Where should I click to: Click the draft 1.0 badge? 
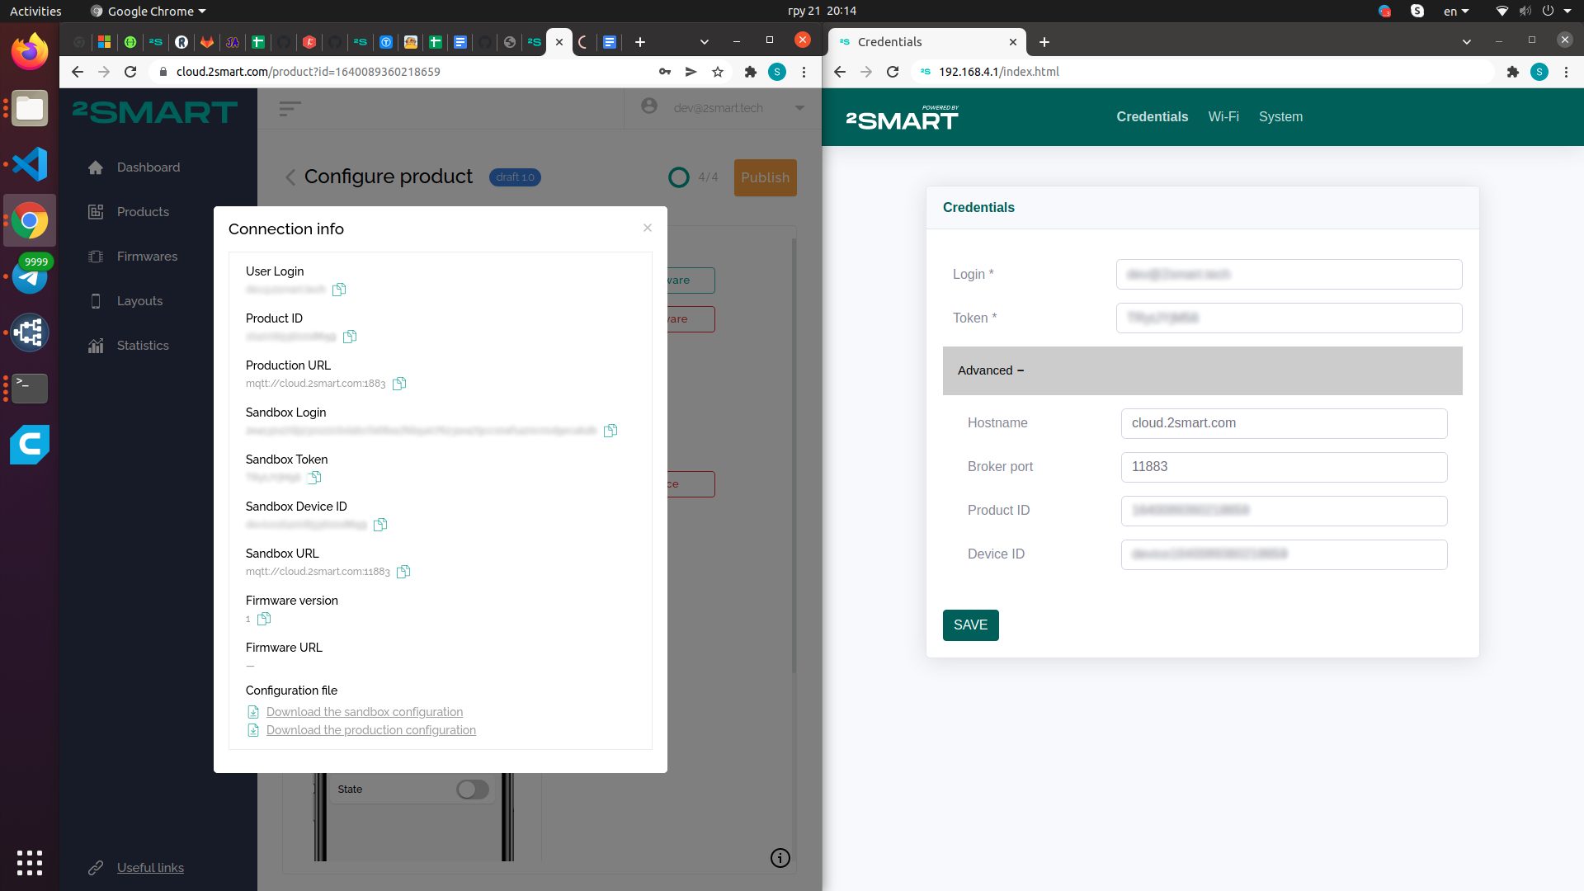[515, 177]
